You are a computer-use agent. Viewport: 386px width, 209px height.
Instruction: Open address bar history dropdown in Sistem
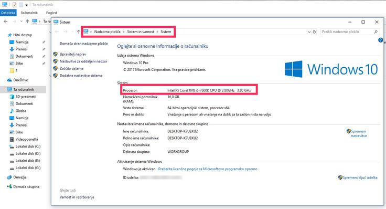[x=309, y=32]
